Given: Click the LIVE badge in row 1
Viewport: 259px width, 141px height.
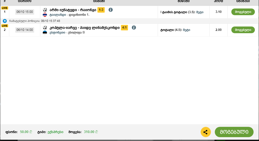Looking at the screenshot, I should 5,8.
